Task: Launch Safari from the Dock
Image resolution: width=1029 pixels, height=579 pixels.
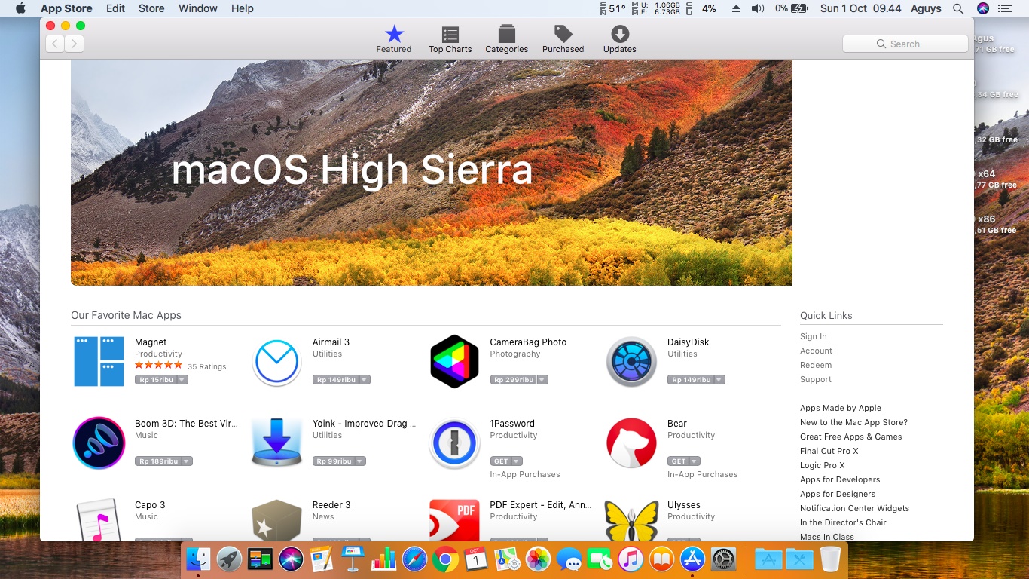Action: point(414,559)
